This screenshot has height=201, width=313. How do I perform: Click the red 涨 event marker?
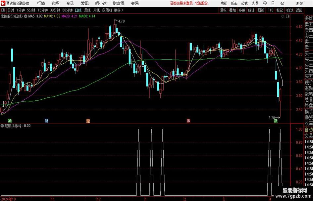[188, 120]
